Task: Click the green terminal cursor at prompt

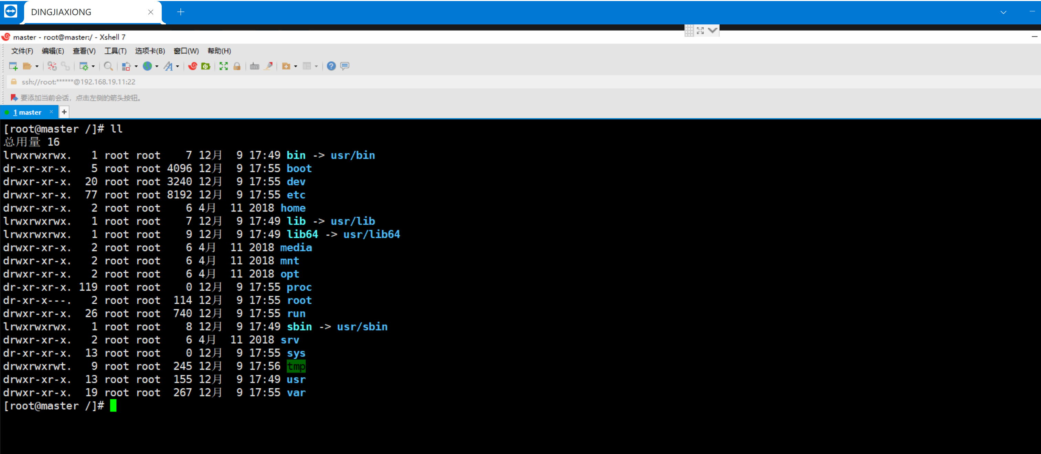Action: click(113, 406)
